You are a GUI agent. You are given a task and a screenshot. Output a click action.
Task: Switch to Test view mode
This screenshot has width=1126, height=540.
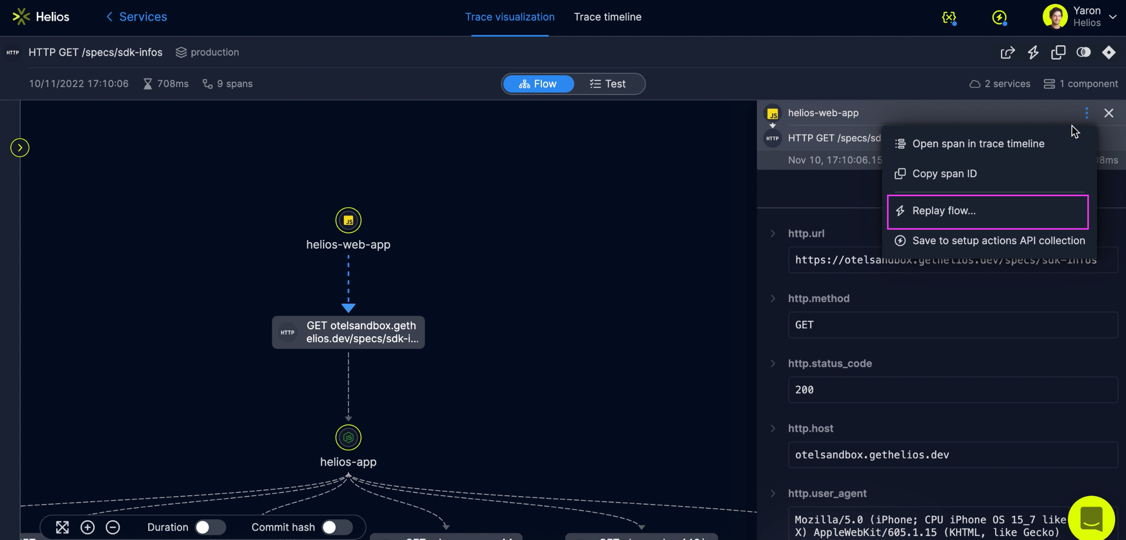click(x=608, y=84)
